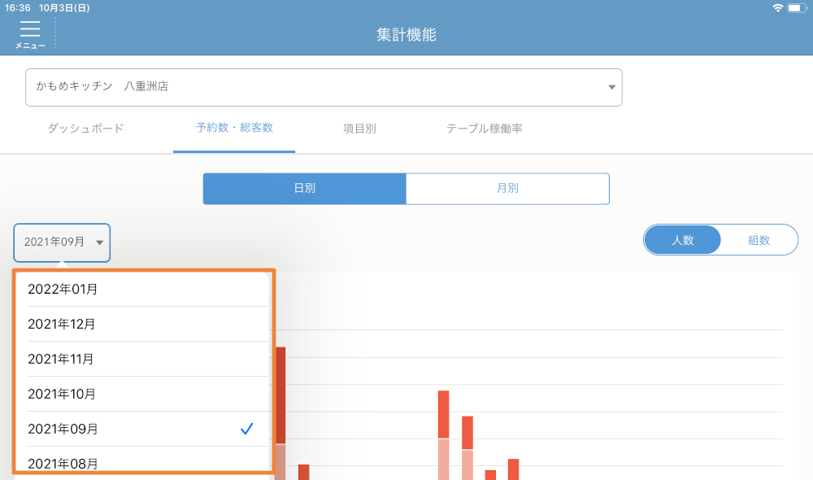Tap the Wi-Fi status icon

coord(778,8)
